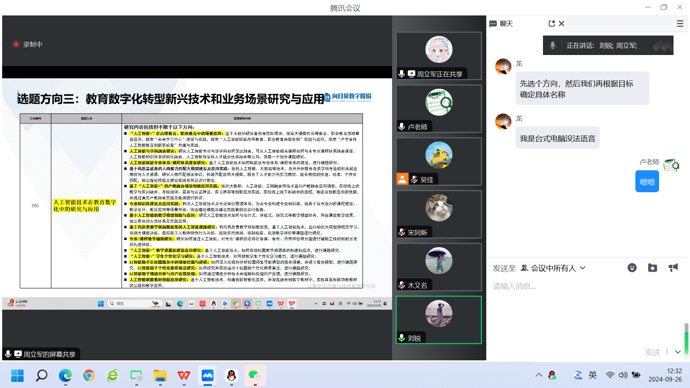The image size is (690, 388).
Task: Open the hamburger menu above chat
Action: (x=680, y=24)
